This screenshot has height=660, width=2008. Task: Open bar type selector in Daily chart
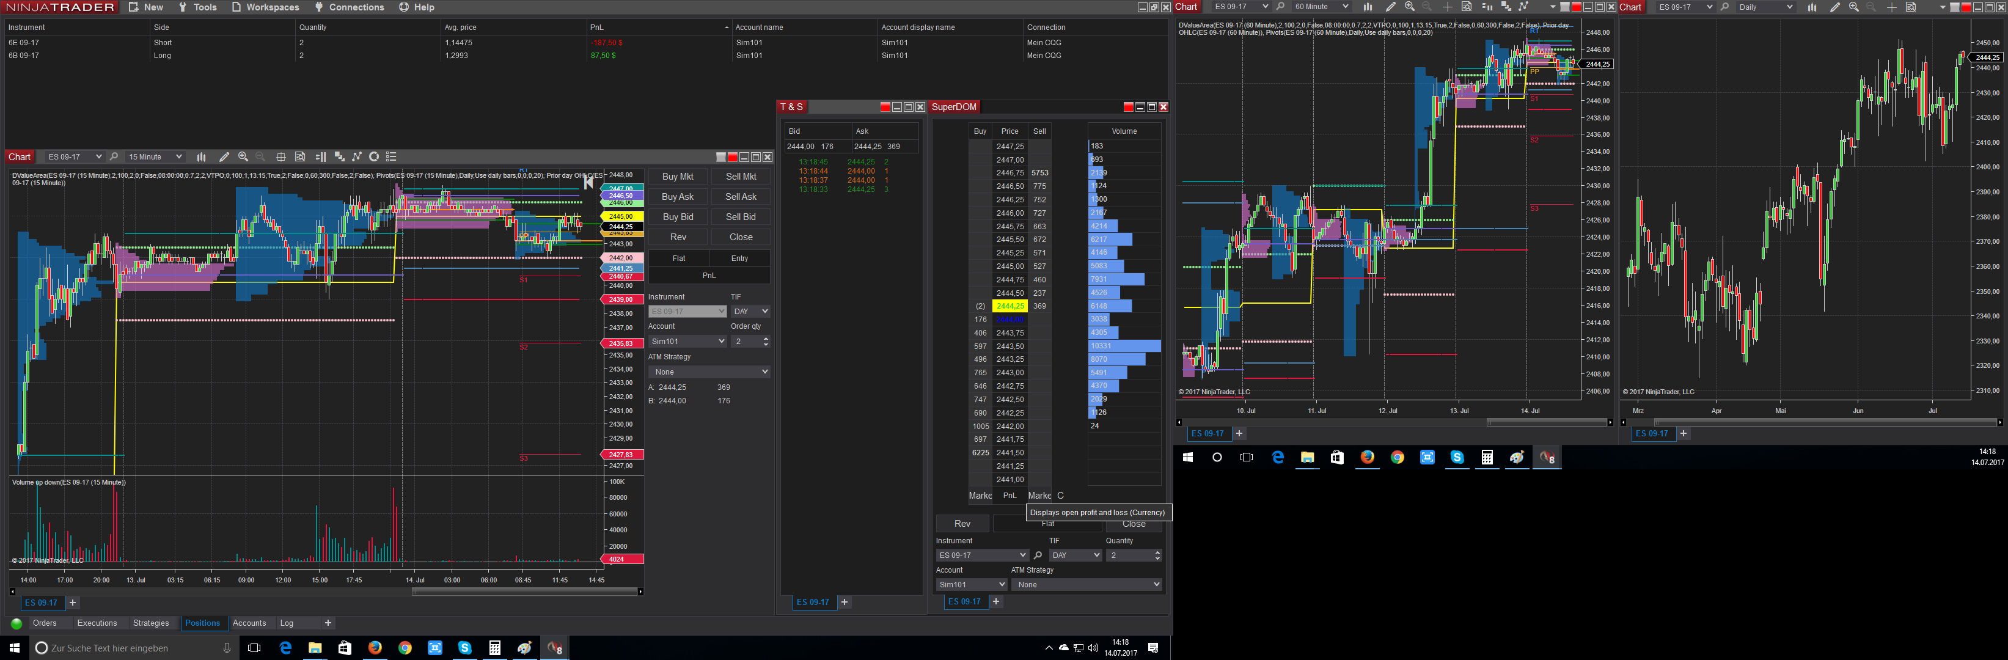1812,7
